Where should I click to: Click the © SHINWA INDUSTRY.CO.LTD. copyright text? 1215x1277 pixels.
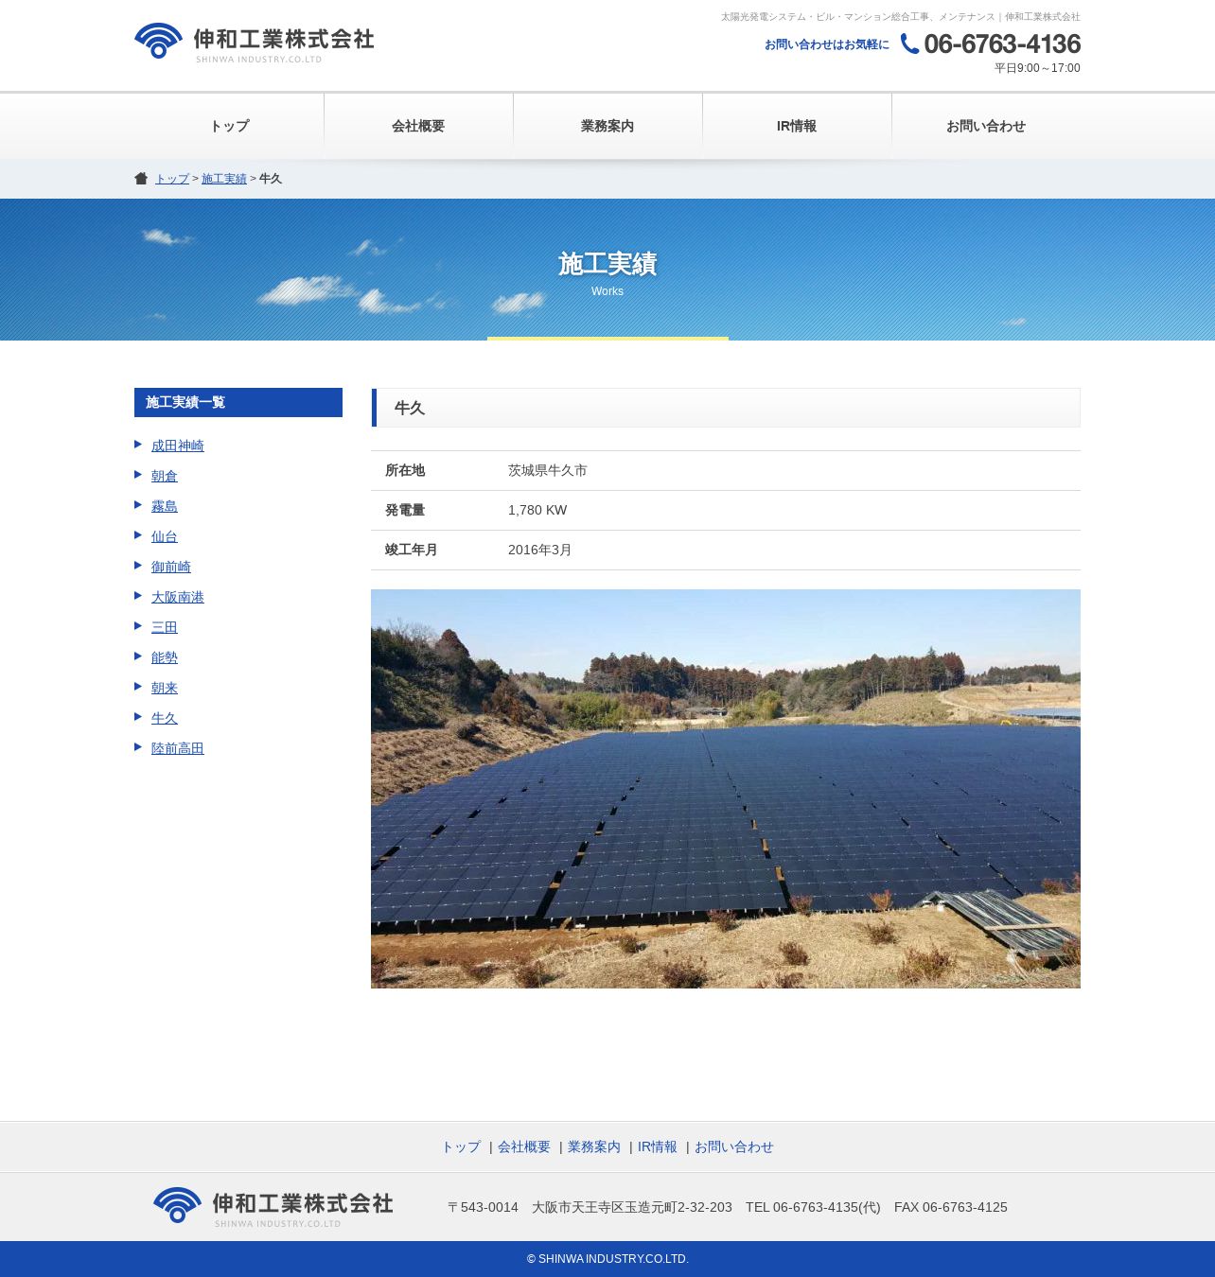point(607,1259)
